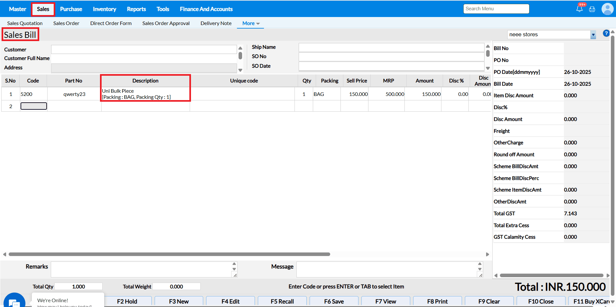
Task: Click the SO No field
Action: coord(391,56)
